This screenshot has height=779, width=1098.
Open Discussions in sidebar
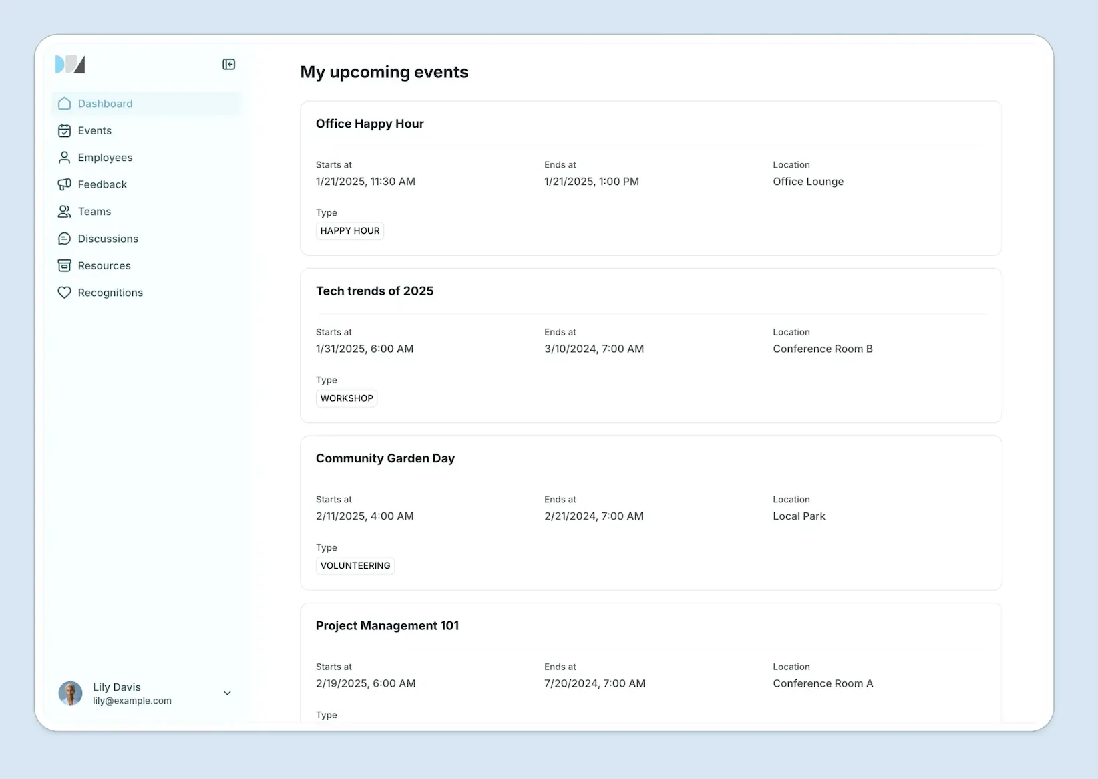pos(146,239)
